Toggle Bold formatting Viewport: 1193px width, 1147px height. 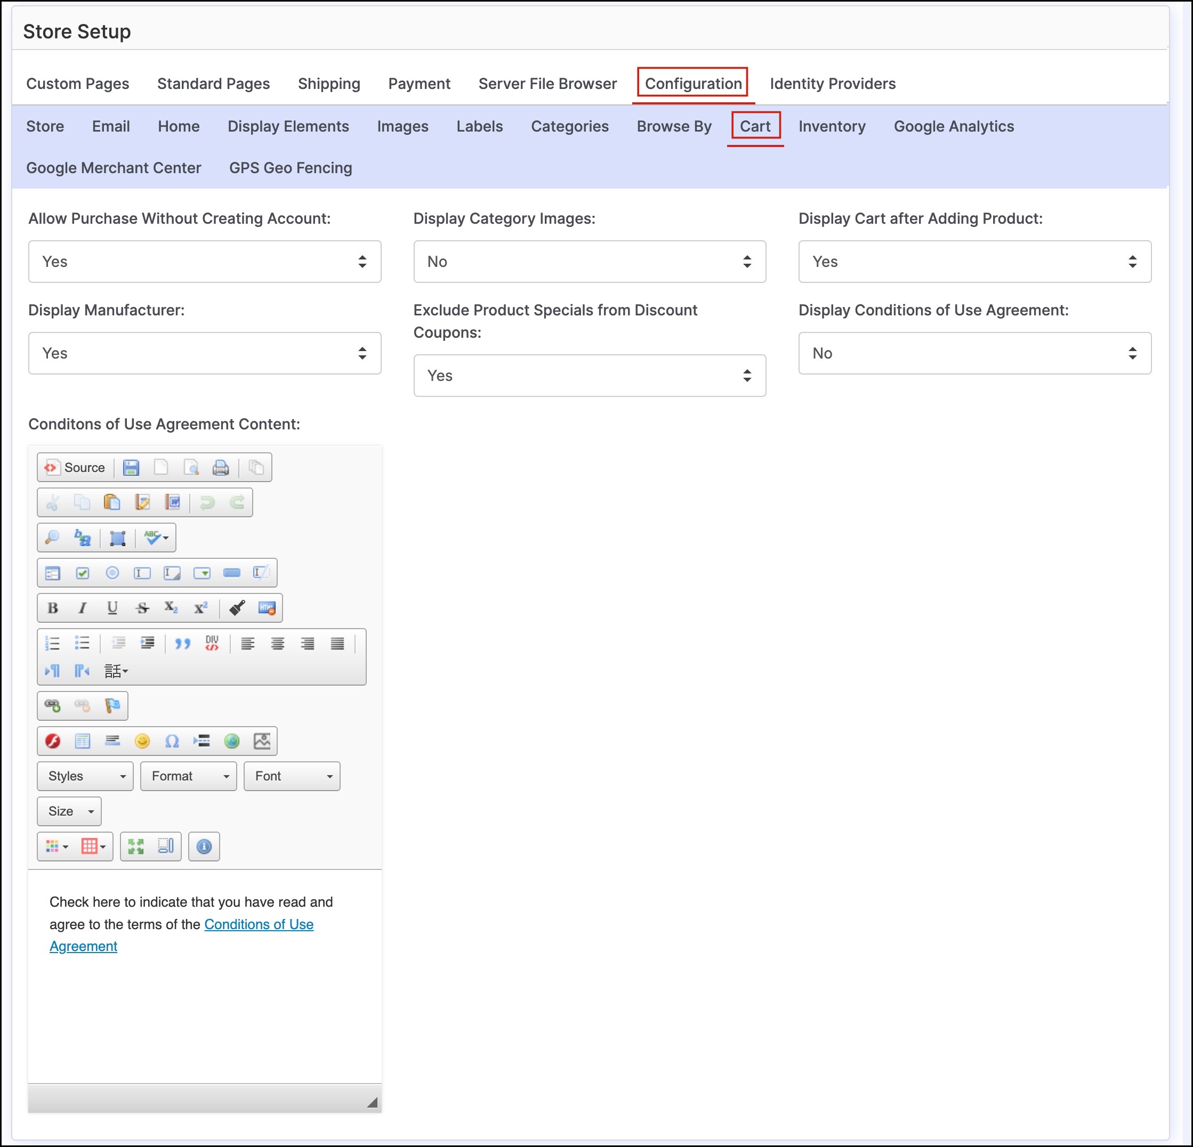pyautogui.click(x=53, y=608)
